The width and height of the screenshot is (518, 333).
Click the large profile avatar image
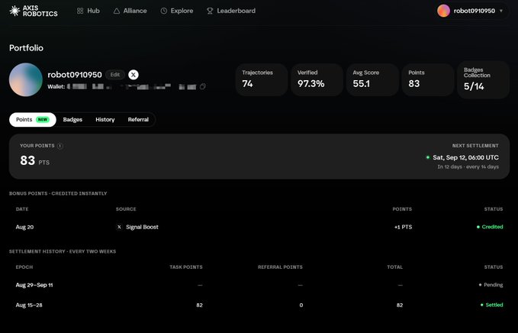click(x=26, y=79)
